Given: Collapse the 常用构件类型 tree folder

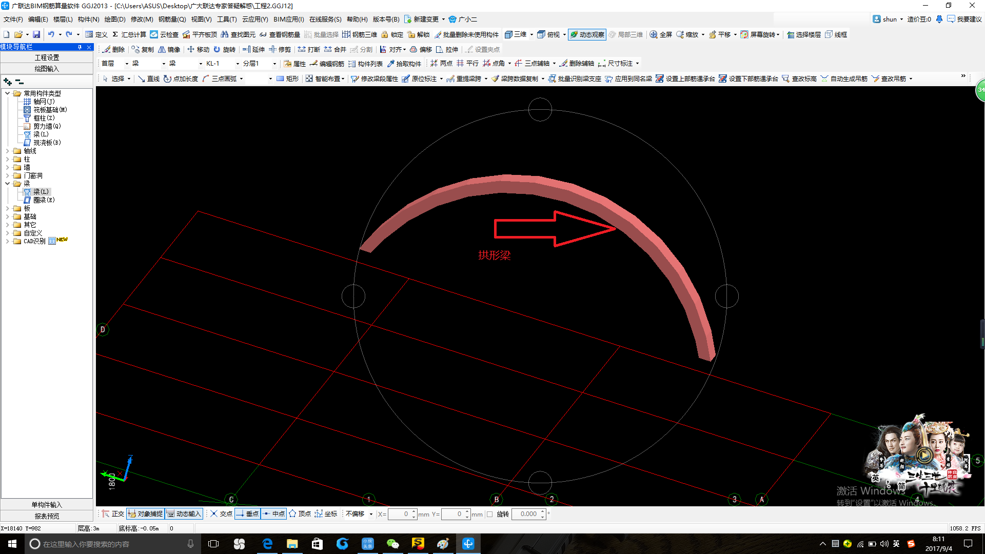Looking at the screenshot, I should [7, 93].
